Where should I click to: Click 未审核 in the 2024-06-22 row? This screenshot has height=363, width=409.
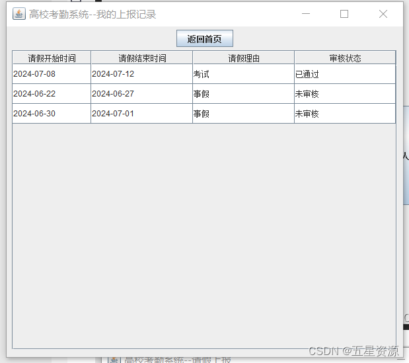tap(345, 94)
